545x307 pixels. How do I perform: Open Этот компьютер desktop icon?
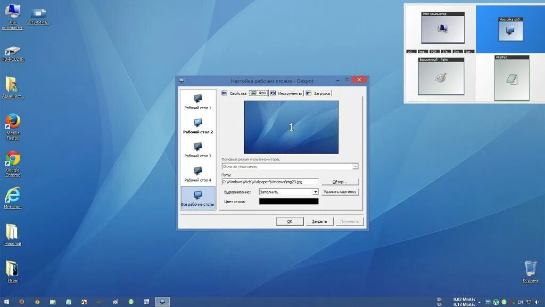pyautogui.click(x=13, y=17)
